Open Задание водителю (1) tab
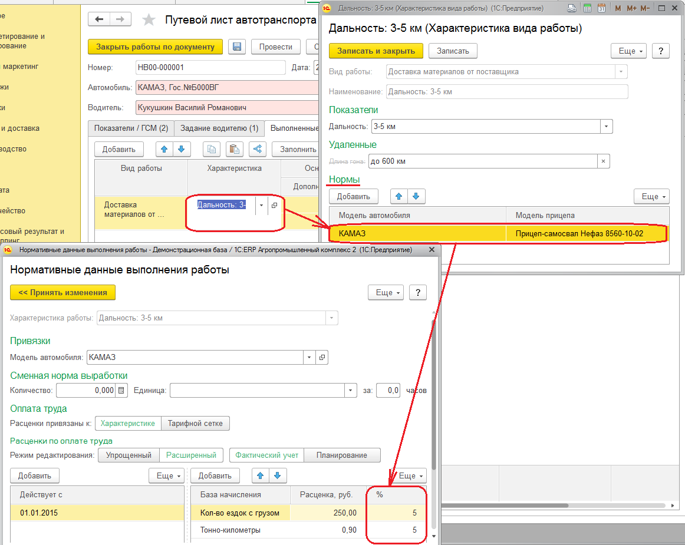The image size is (685, 545). click(x=219, y=128)
